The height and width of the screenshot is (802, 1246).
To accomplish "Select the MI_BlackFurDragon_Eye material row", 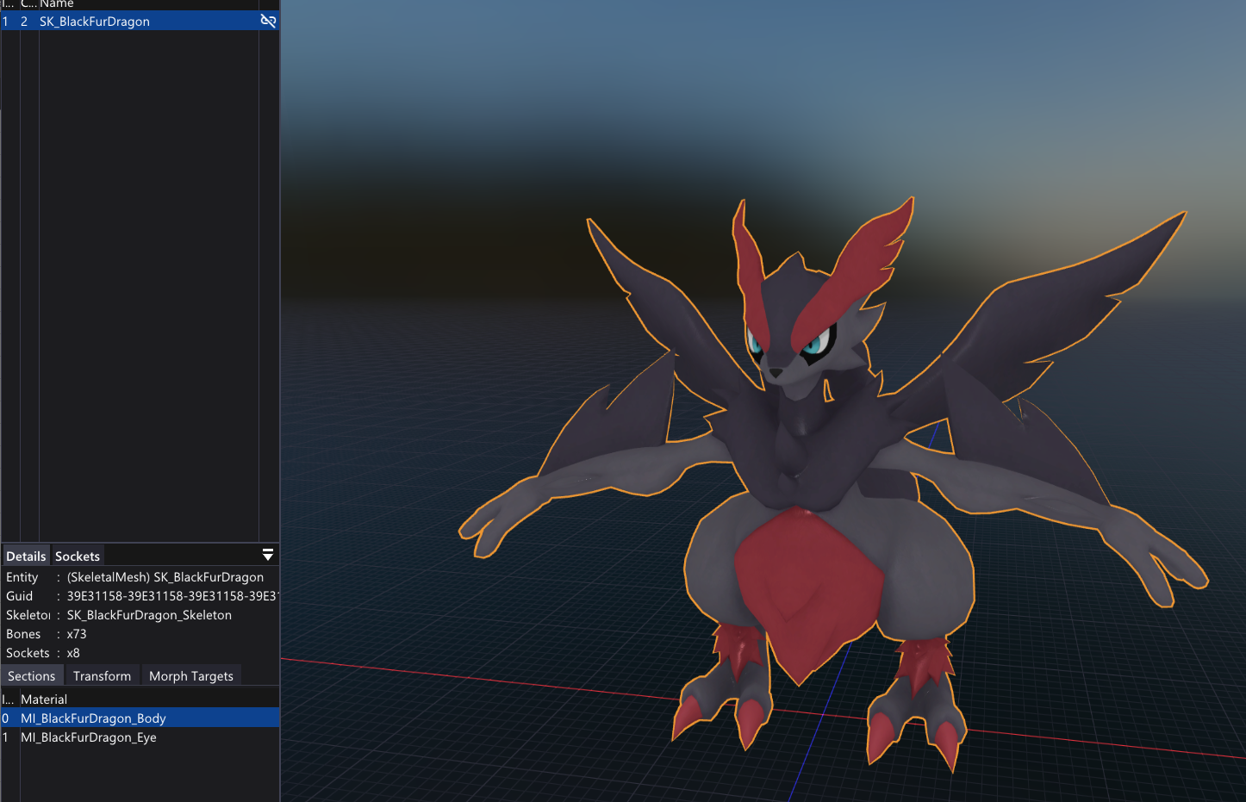I will (140, 737).
